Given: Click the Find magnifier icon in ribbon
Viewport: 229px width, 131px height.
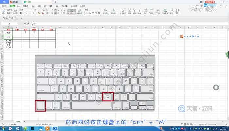Looking at the screenshot, I should coord(172,10).
